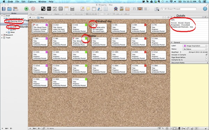209x130 pixels.
Task: Open the Status dropdown showing No Status
Action: point(195,49)
